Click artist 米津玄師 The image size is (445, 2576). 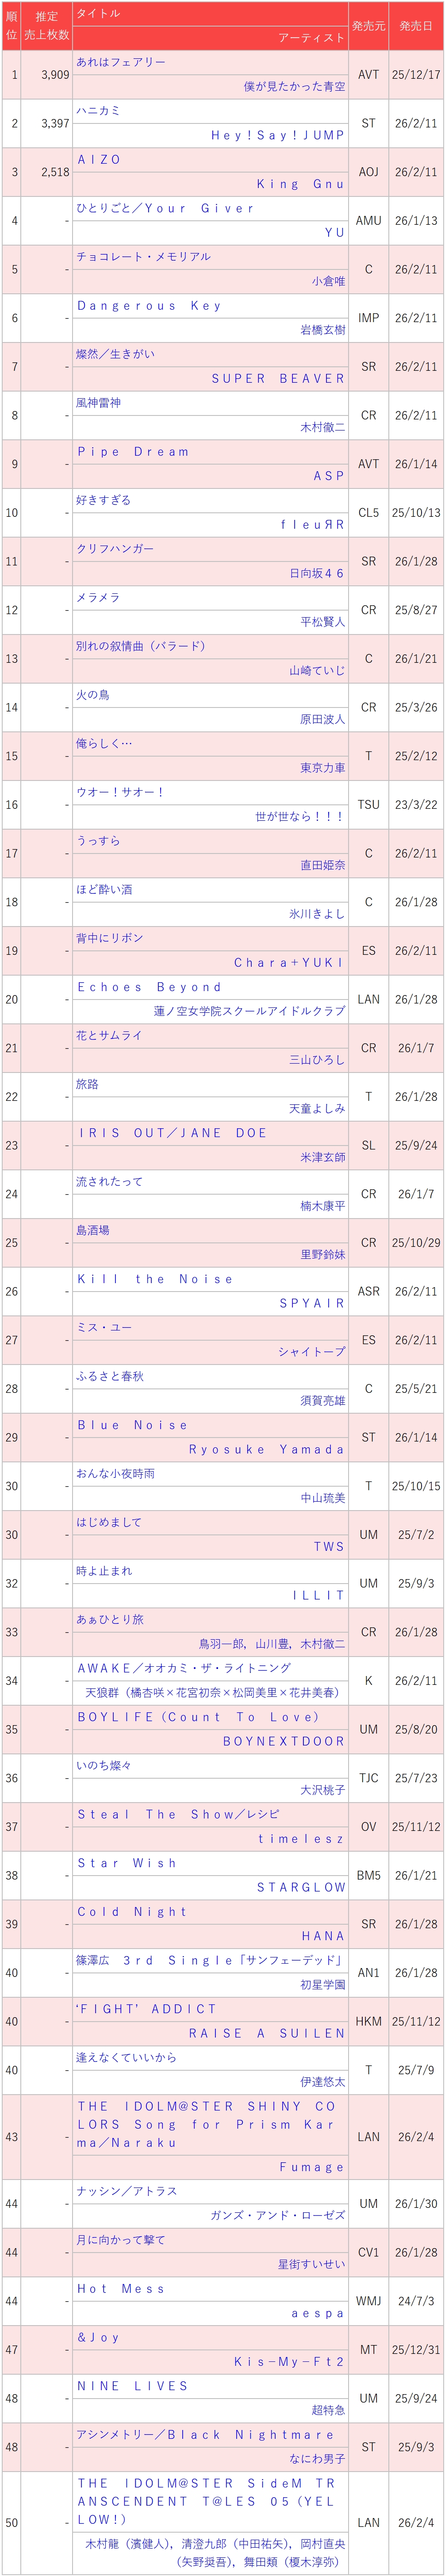322,1158
